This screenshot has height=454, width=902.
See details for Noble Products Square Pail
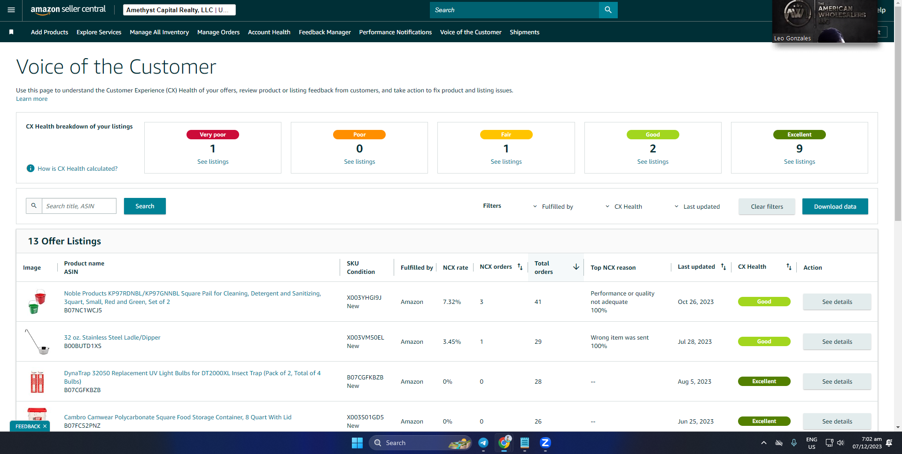click(x=837, y=302)
